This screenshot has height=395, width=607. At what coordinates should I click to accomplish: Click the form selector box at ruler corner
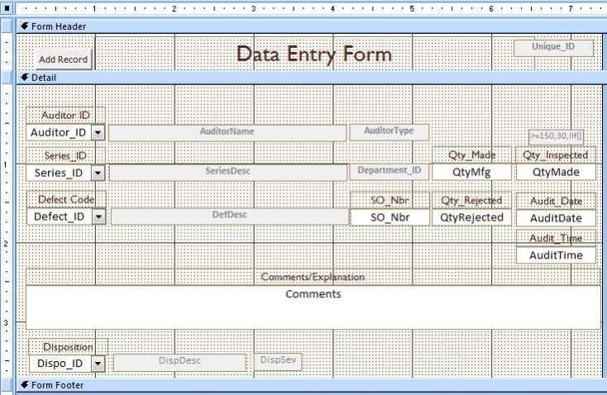point(7,7)
